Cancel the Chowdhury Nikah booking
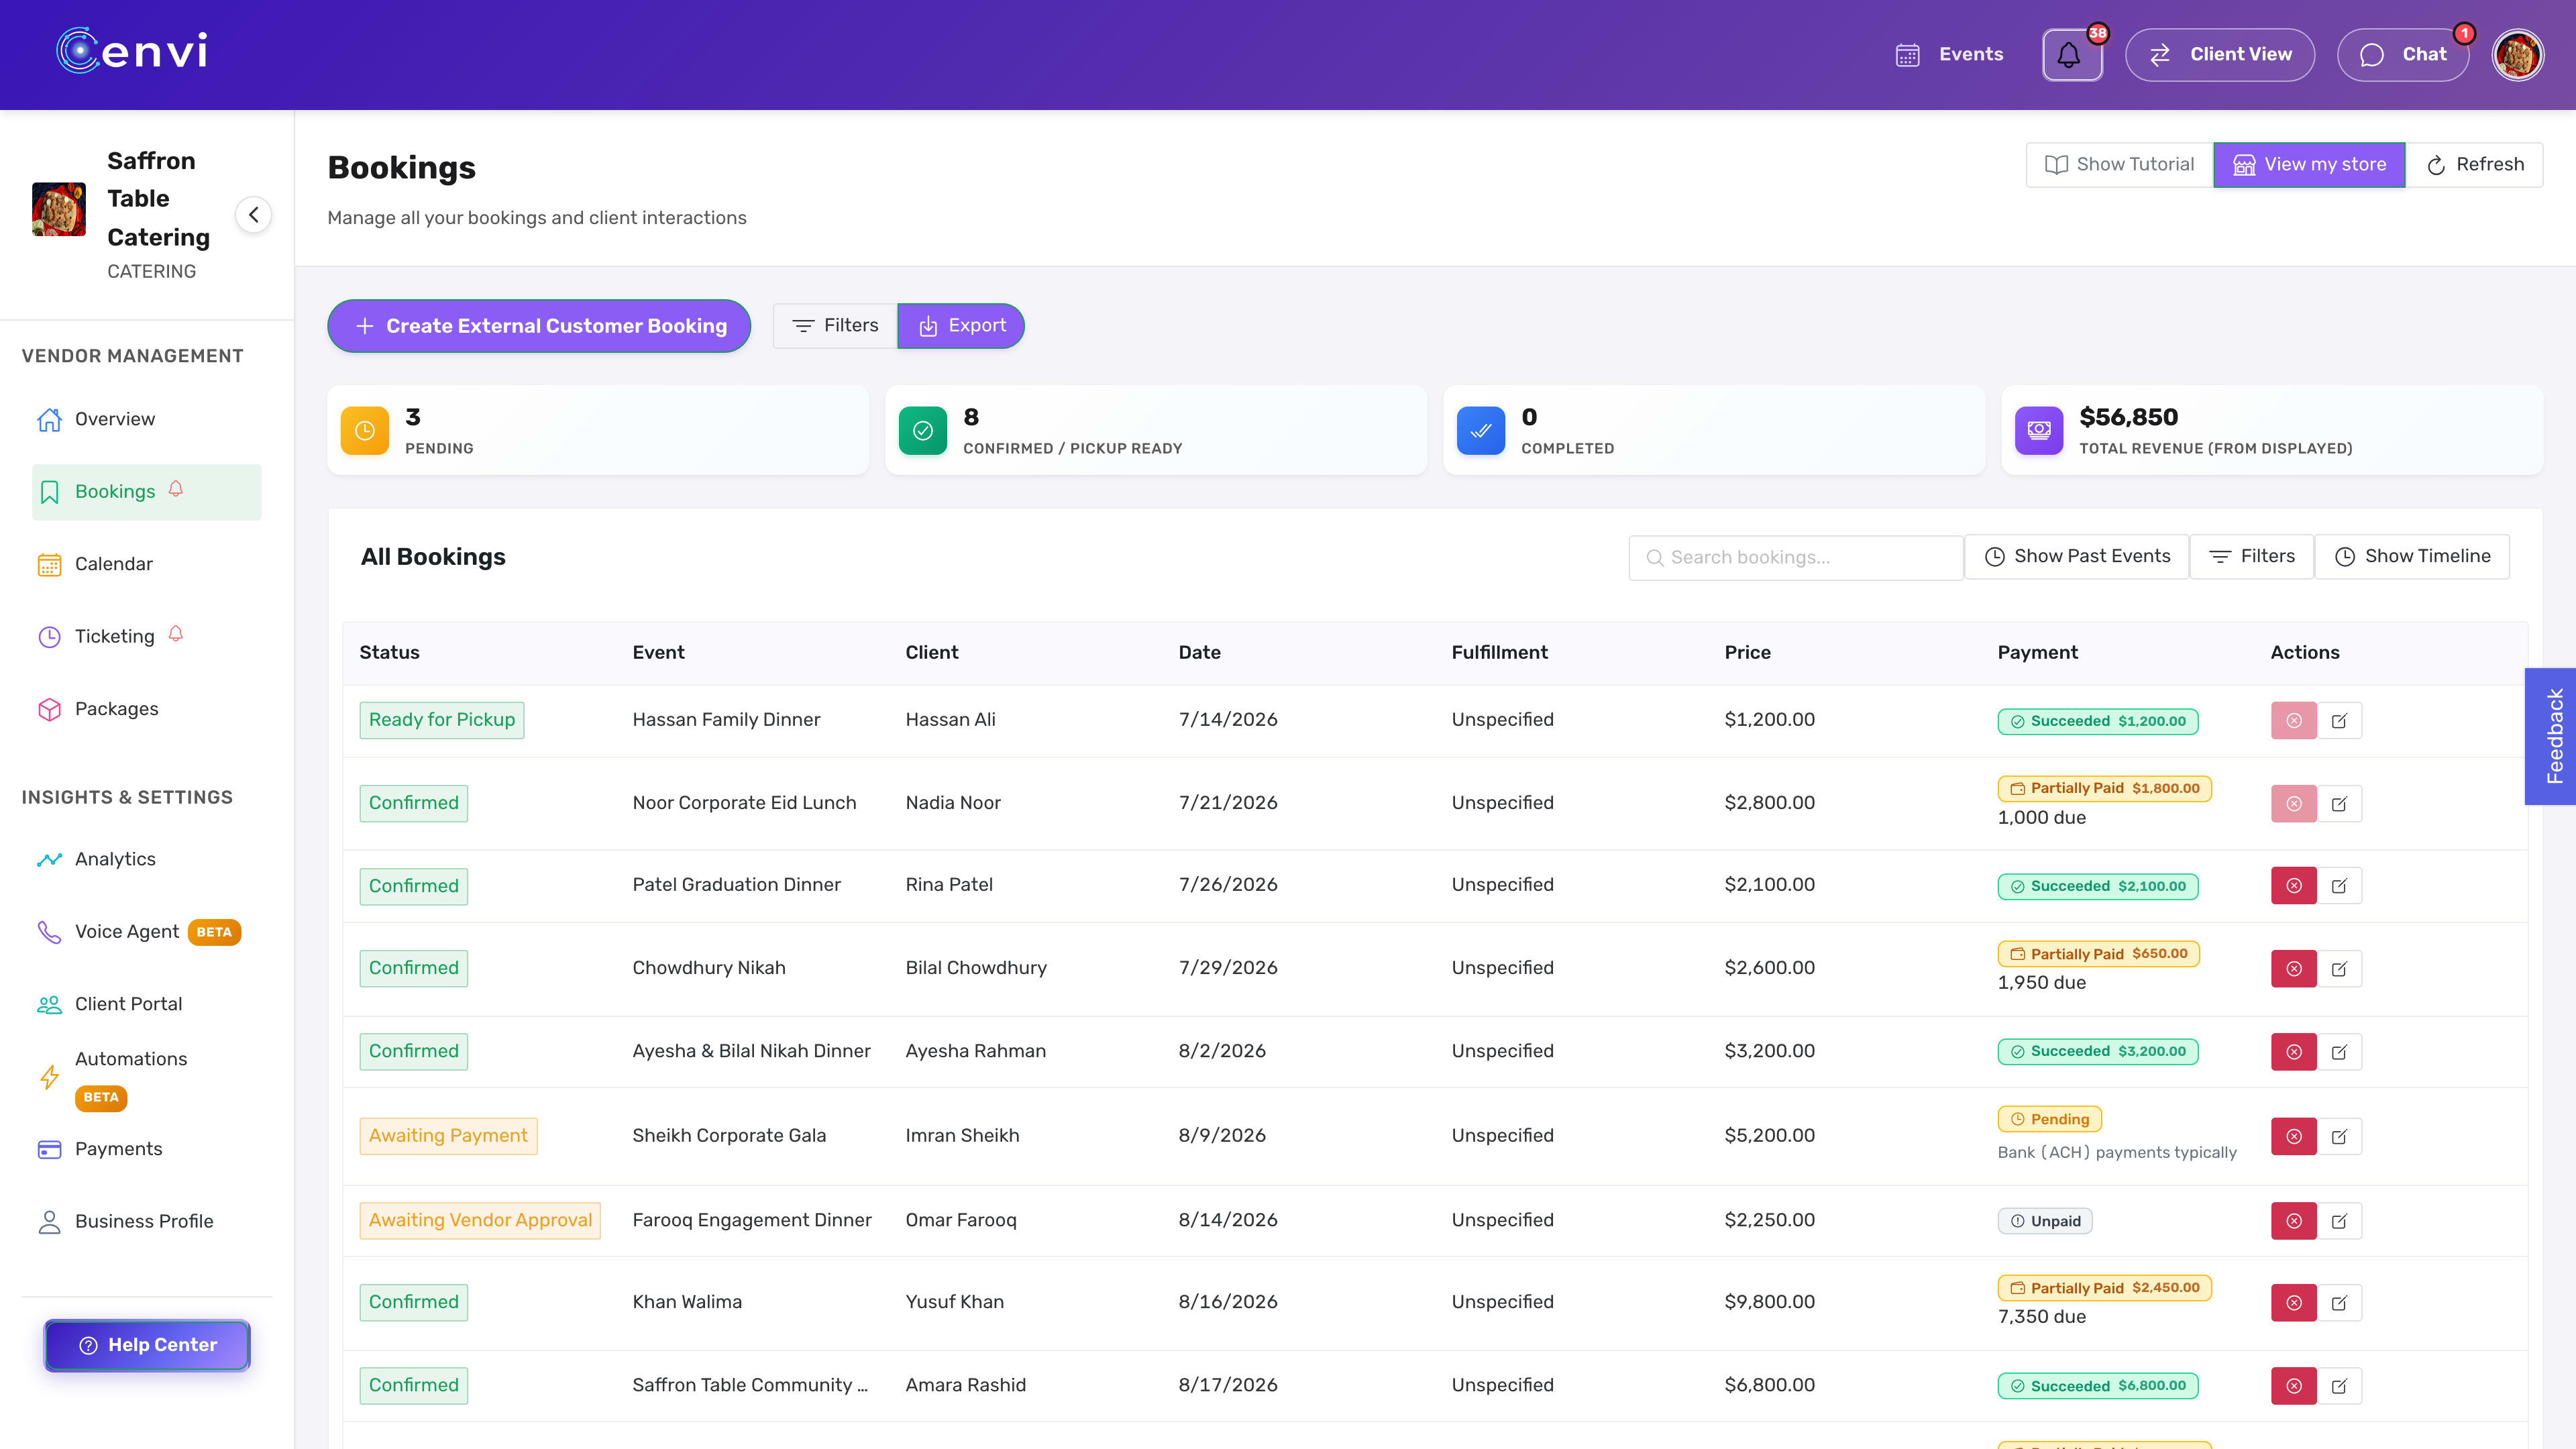The image size is (2576, 1449). (x=2294, y=969)
